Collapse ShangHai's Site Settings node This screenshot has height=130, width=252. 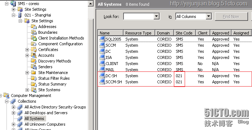[20, 21]
